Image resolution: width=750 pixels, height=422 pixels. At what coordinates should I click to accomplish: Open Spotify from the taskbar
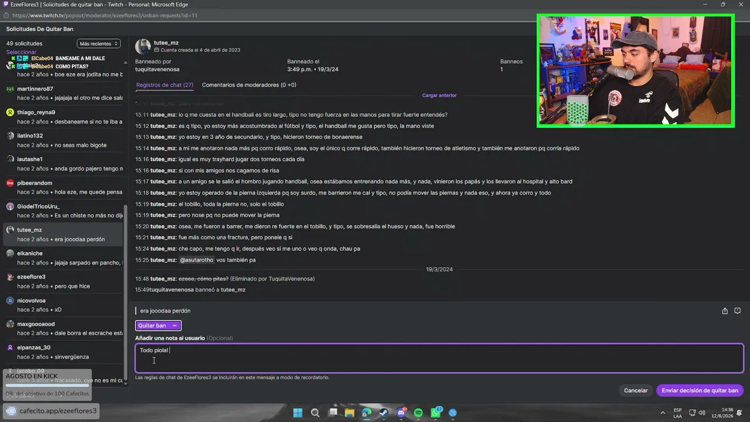pos(418,413)
